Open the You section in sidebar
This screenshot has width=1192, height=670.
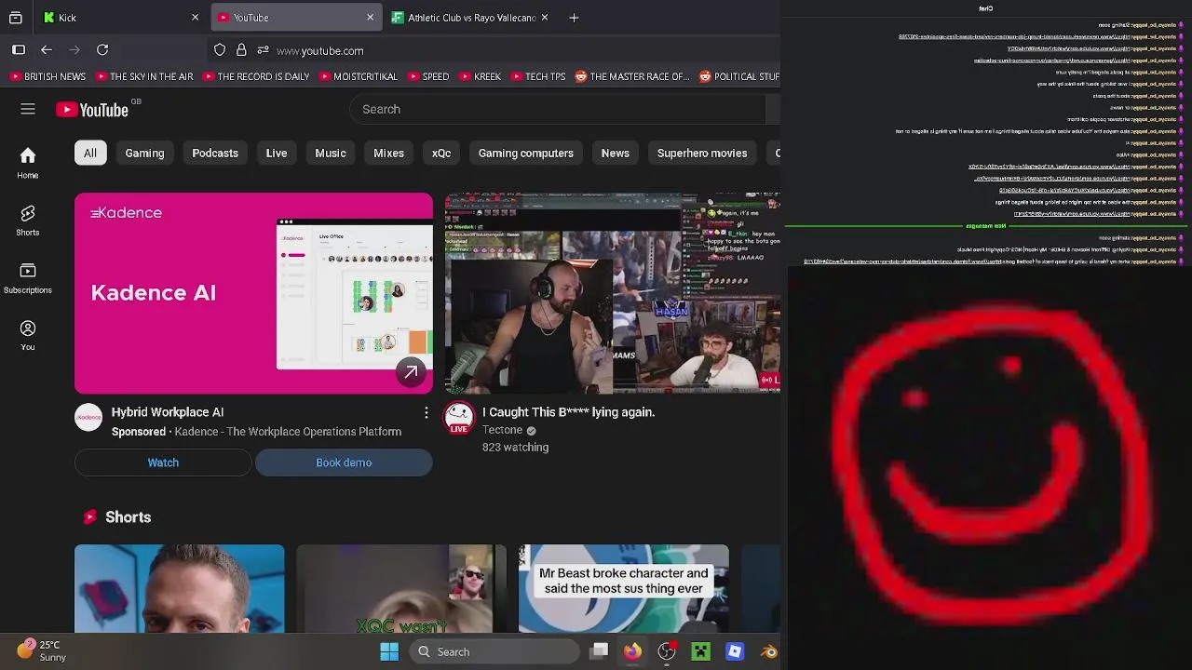click(x=28, y=336)
